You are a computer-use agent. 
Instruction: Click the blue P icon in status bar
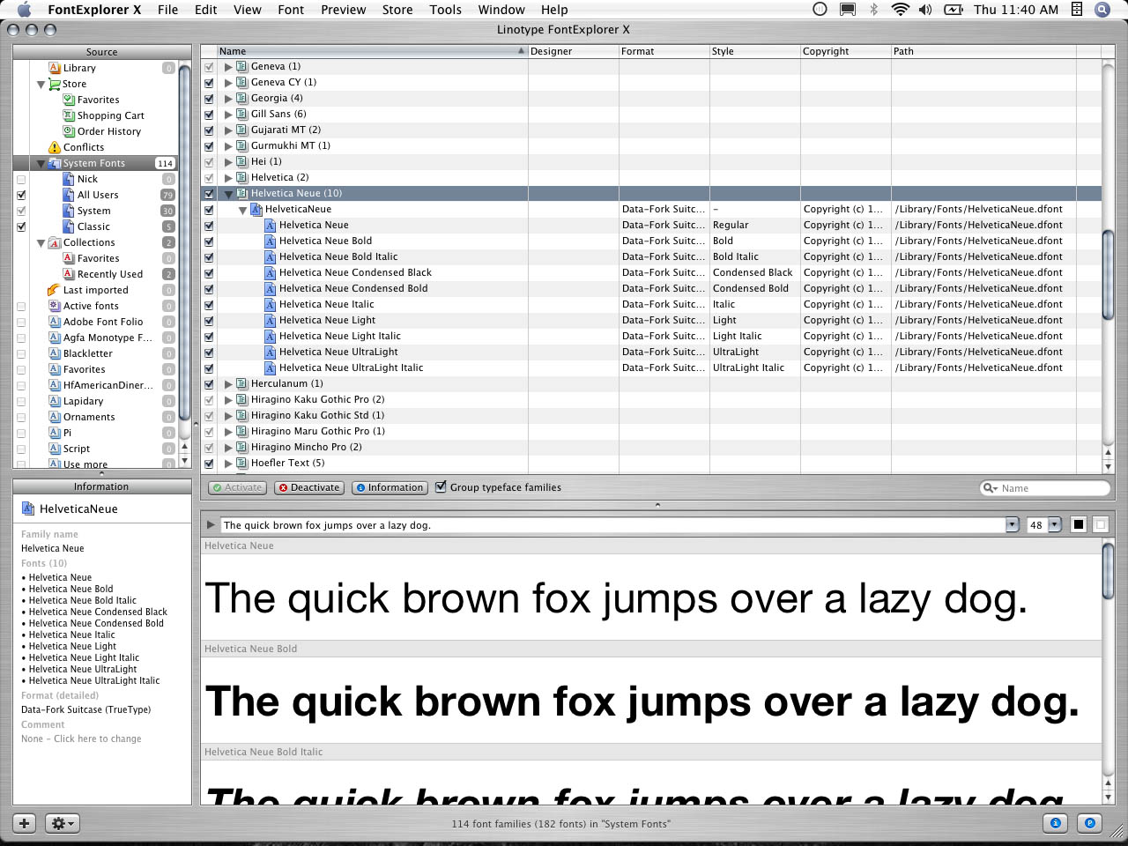(x=1090, y=823)
